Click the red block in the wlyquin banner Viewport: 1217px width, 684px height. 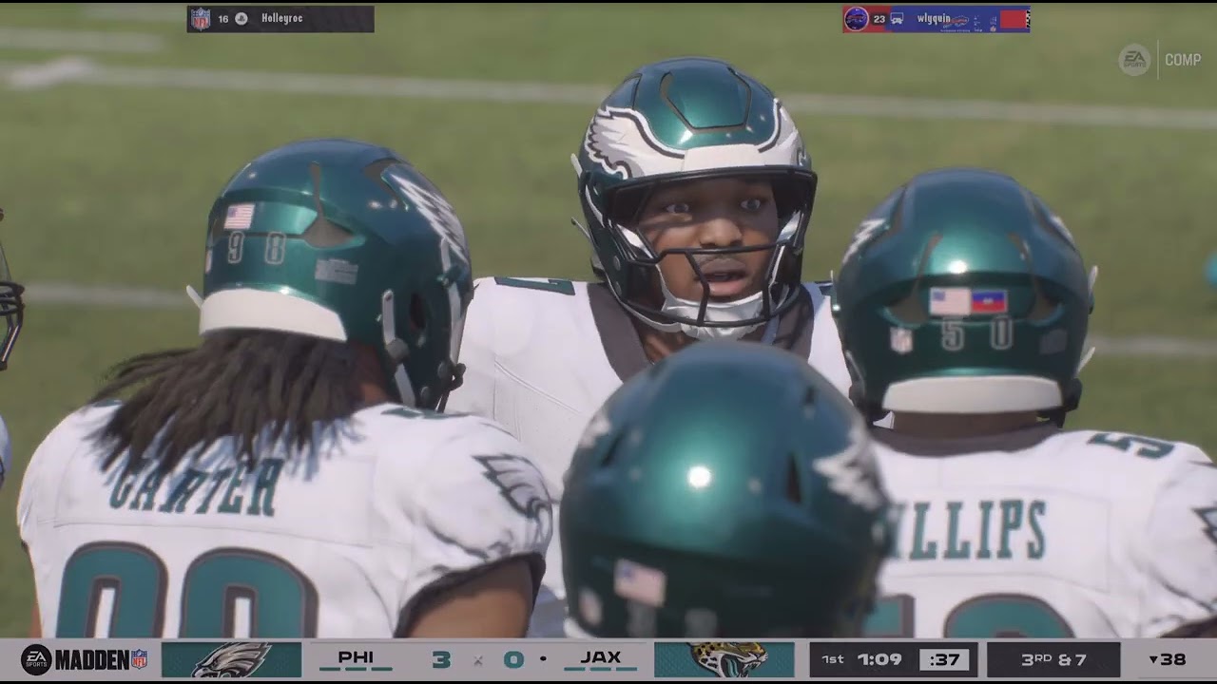1014,19
